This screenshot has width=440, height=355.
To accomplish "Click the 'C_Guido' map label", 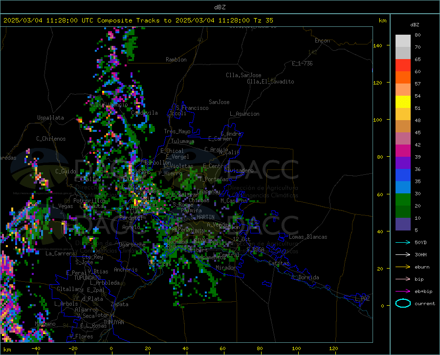I will 66,171.
